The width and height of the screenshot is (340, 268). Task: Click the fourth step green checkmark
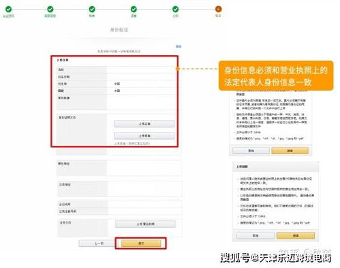pos(134,9)
